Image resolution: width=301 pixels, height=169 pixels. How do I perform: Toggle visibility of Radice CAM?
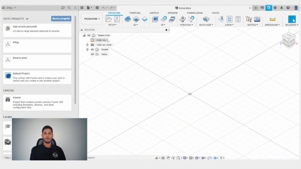(x=89, y=36)
